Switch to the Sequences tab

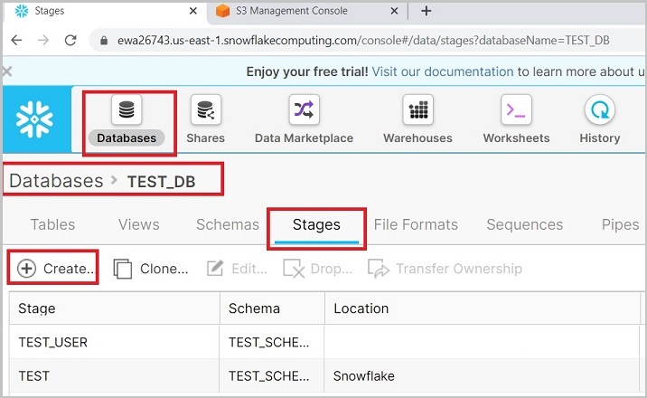pos(524,224)
